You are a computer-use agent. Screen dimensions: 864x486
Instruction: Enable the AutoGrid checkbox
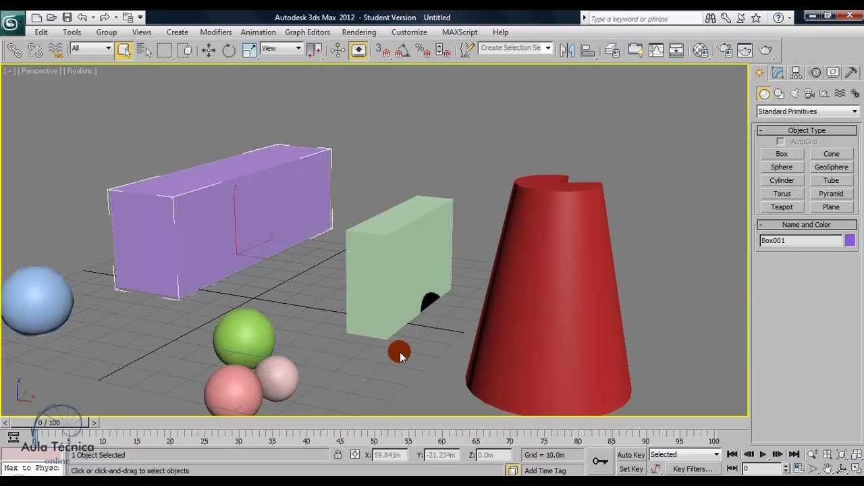pyautogui.click(x=780, y=142)
